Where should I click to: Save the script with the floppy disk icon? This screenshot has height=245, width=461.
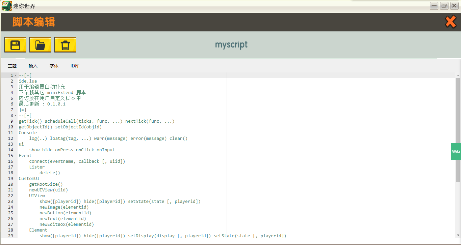15,45
